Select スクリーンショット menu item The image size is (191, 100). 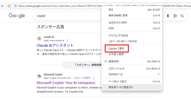[132, 69]
